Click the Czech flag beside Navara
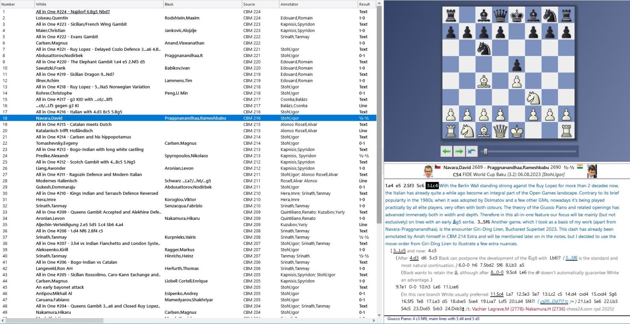This screenshot has height=324, width=630. pos(437,167)
